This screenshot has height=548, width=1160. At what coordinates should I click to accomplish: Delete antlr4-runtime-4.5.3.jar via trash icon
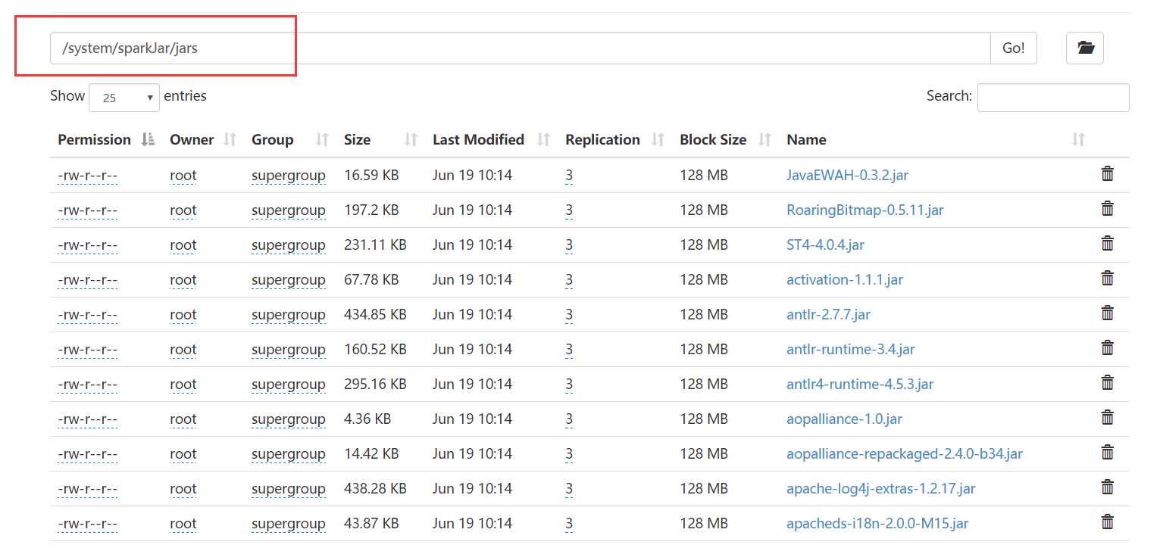click(x=1107, y=383)
